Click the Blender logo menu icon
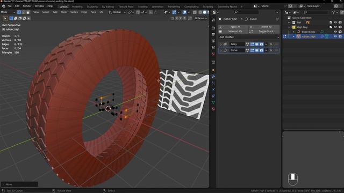This screenshot has height=193, width=344. point(4,6)
